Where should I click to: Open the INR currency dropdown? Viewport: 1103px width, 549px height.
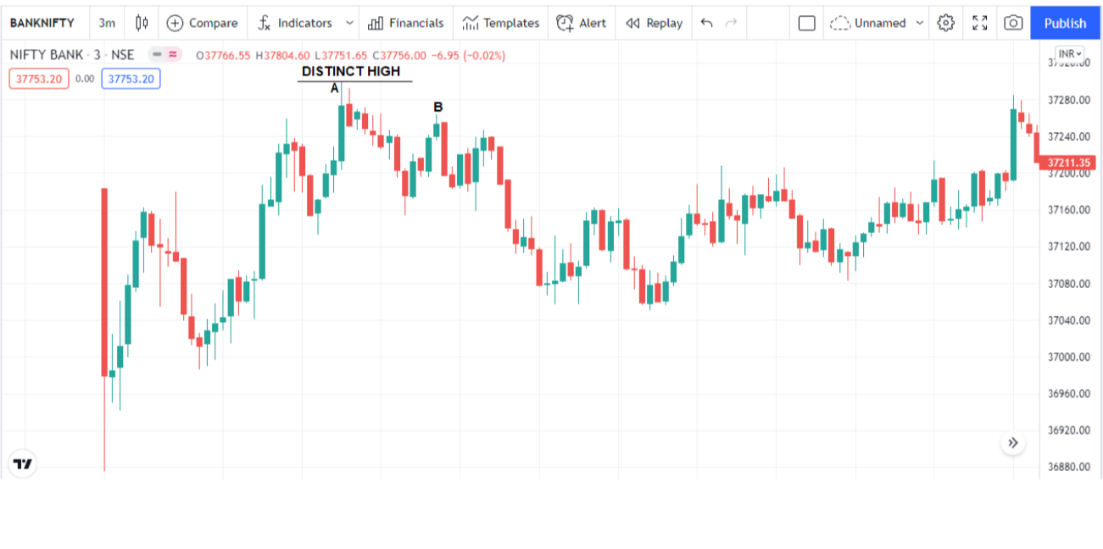[x=1070, y=53]
